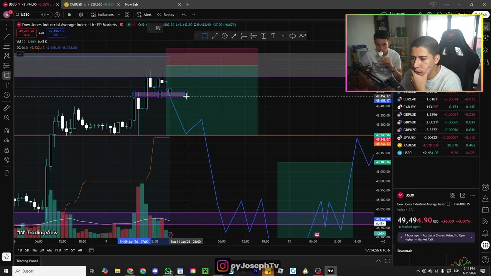Maximize the bottom trading panel

click(x=387, y=261)
